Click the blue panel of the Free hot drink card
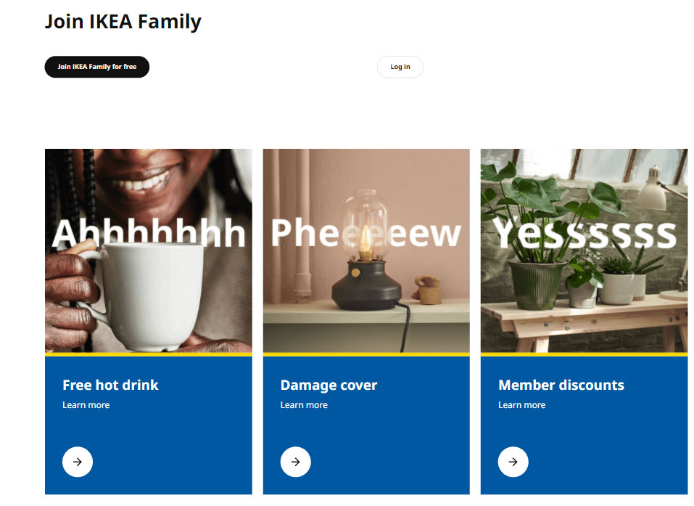694x506 pixels. click(x=148, y=428)
